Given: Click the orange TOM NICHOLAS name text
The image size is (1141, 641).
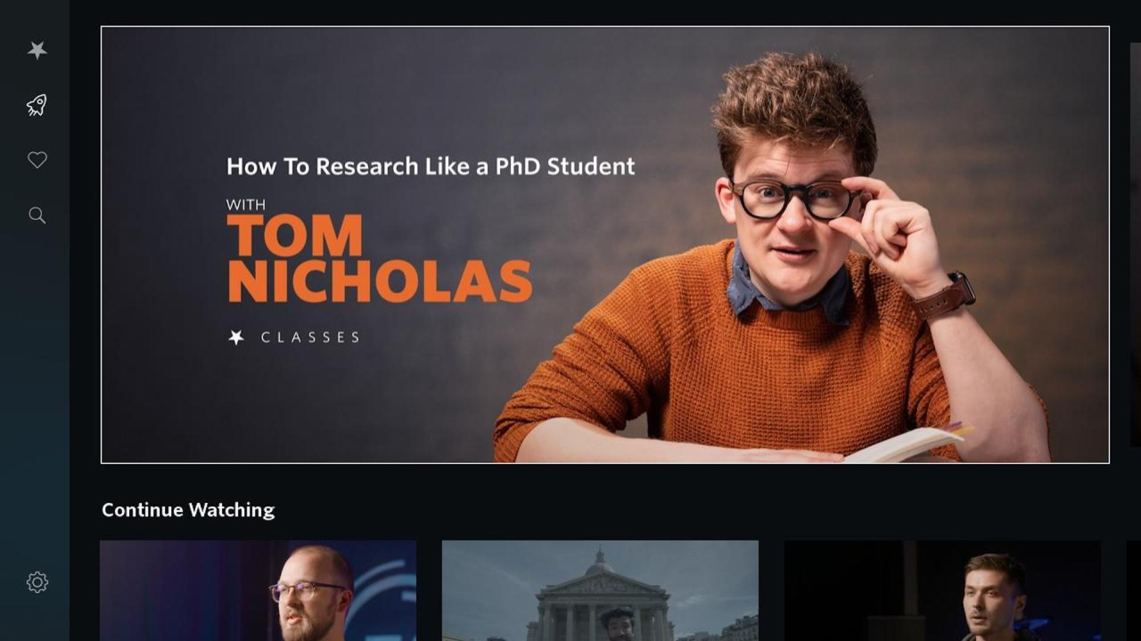Looking at the screenshot, I should (379, 259).
